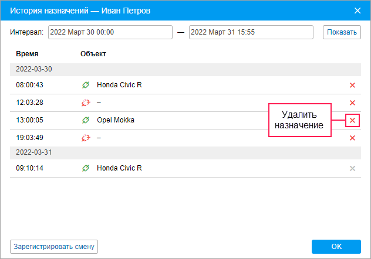371x259 pixels.
Task: Click the Зарегистрировать смену button
Action: coord(54,246)
